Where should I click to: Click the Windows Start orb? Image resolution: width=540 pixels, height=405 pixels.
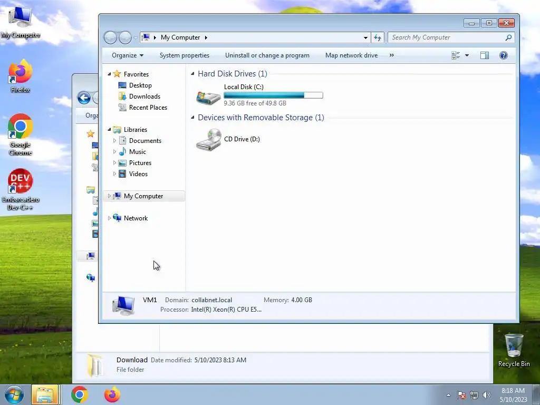14,394
